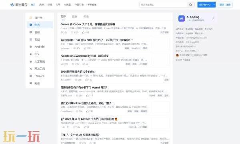Click the thumbs-up icon on the token article
The width and height of the screenshot is (240, 144).
tap(87, 111)
